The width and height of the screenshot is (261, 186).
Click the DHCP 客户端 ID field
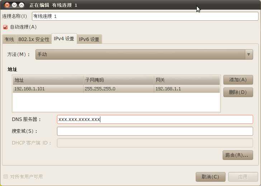tap(155, 143)
